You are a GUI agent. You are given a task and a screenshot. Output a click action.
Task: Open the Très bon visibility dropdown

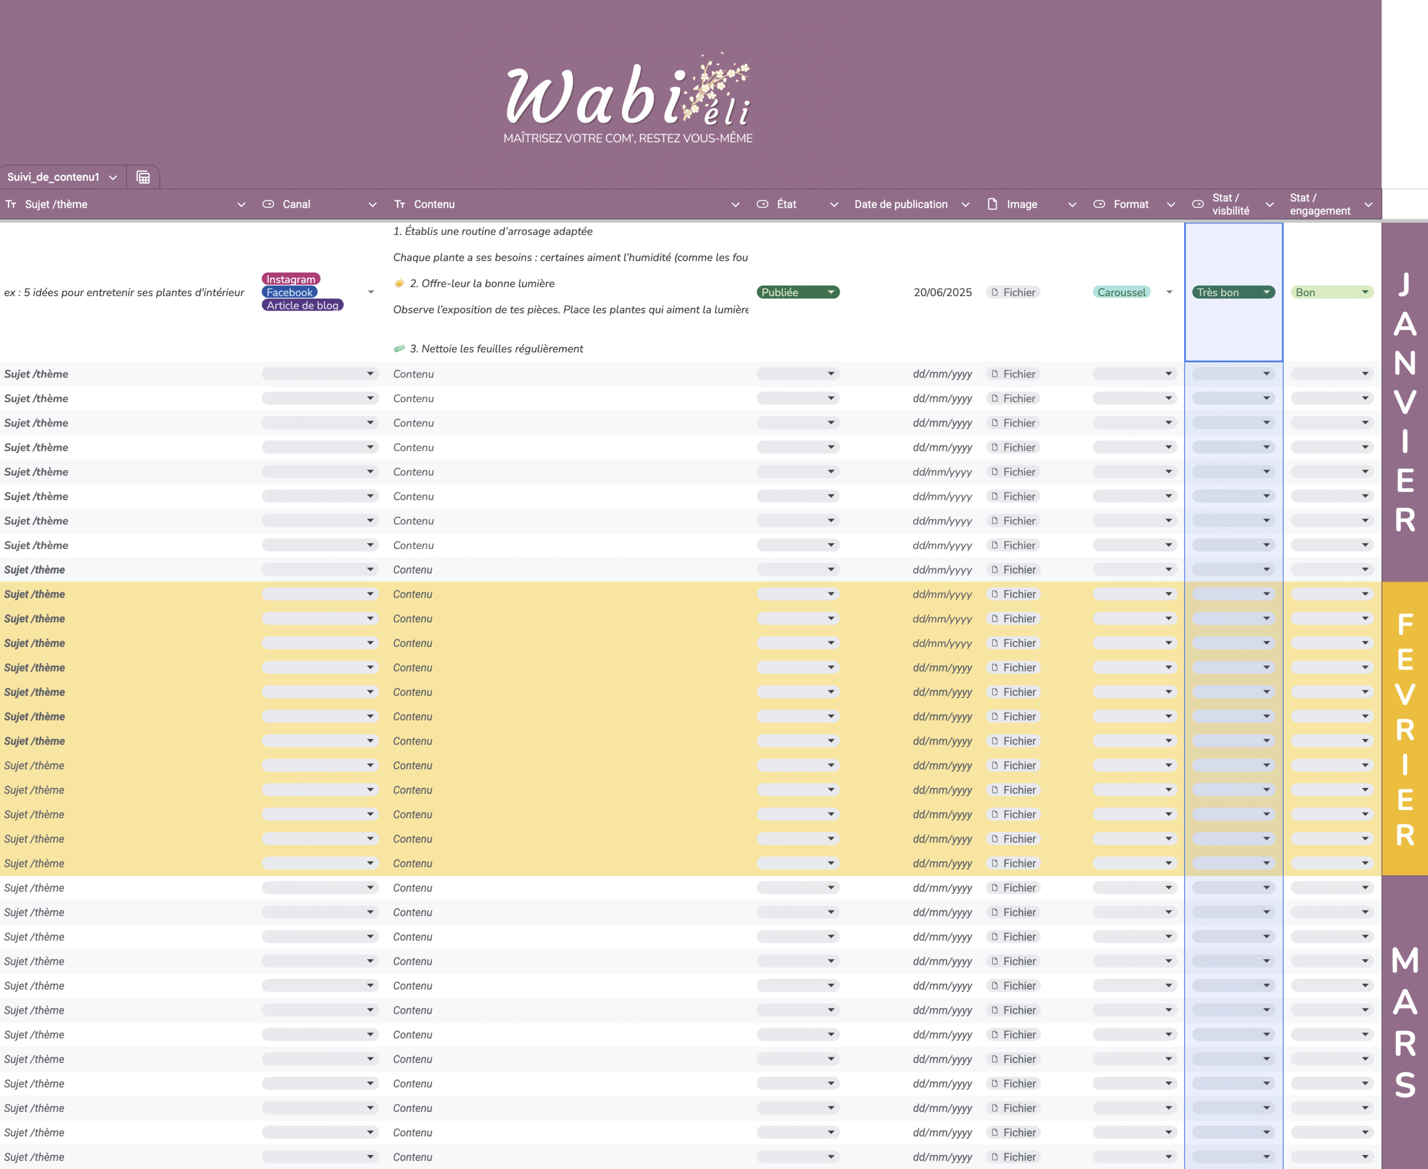[1233, 292]
